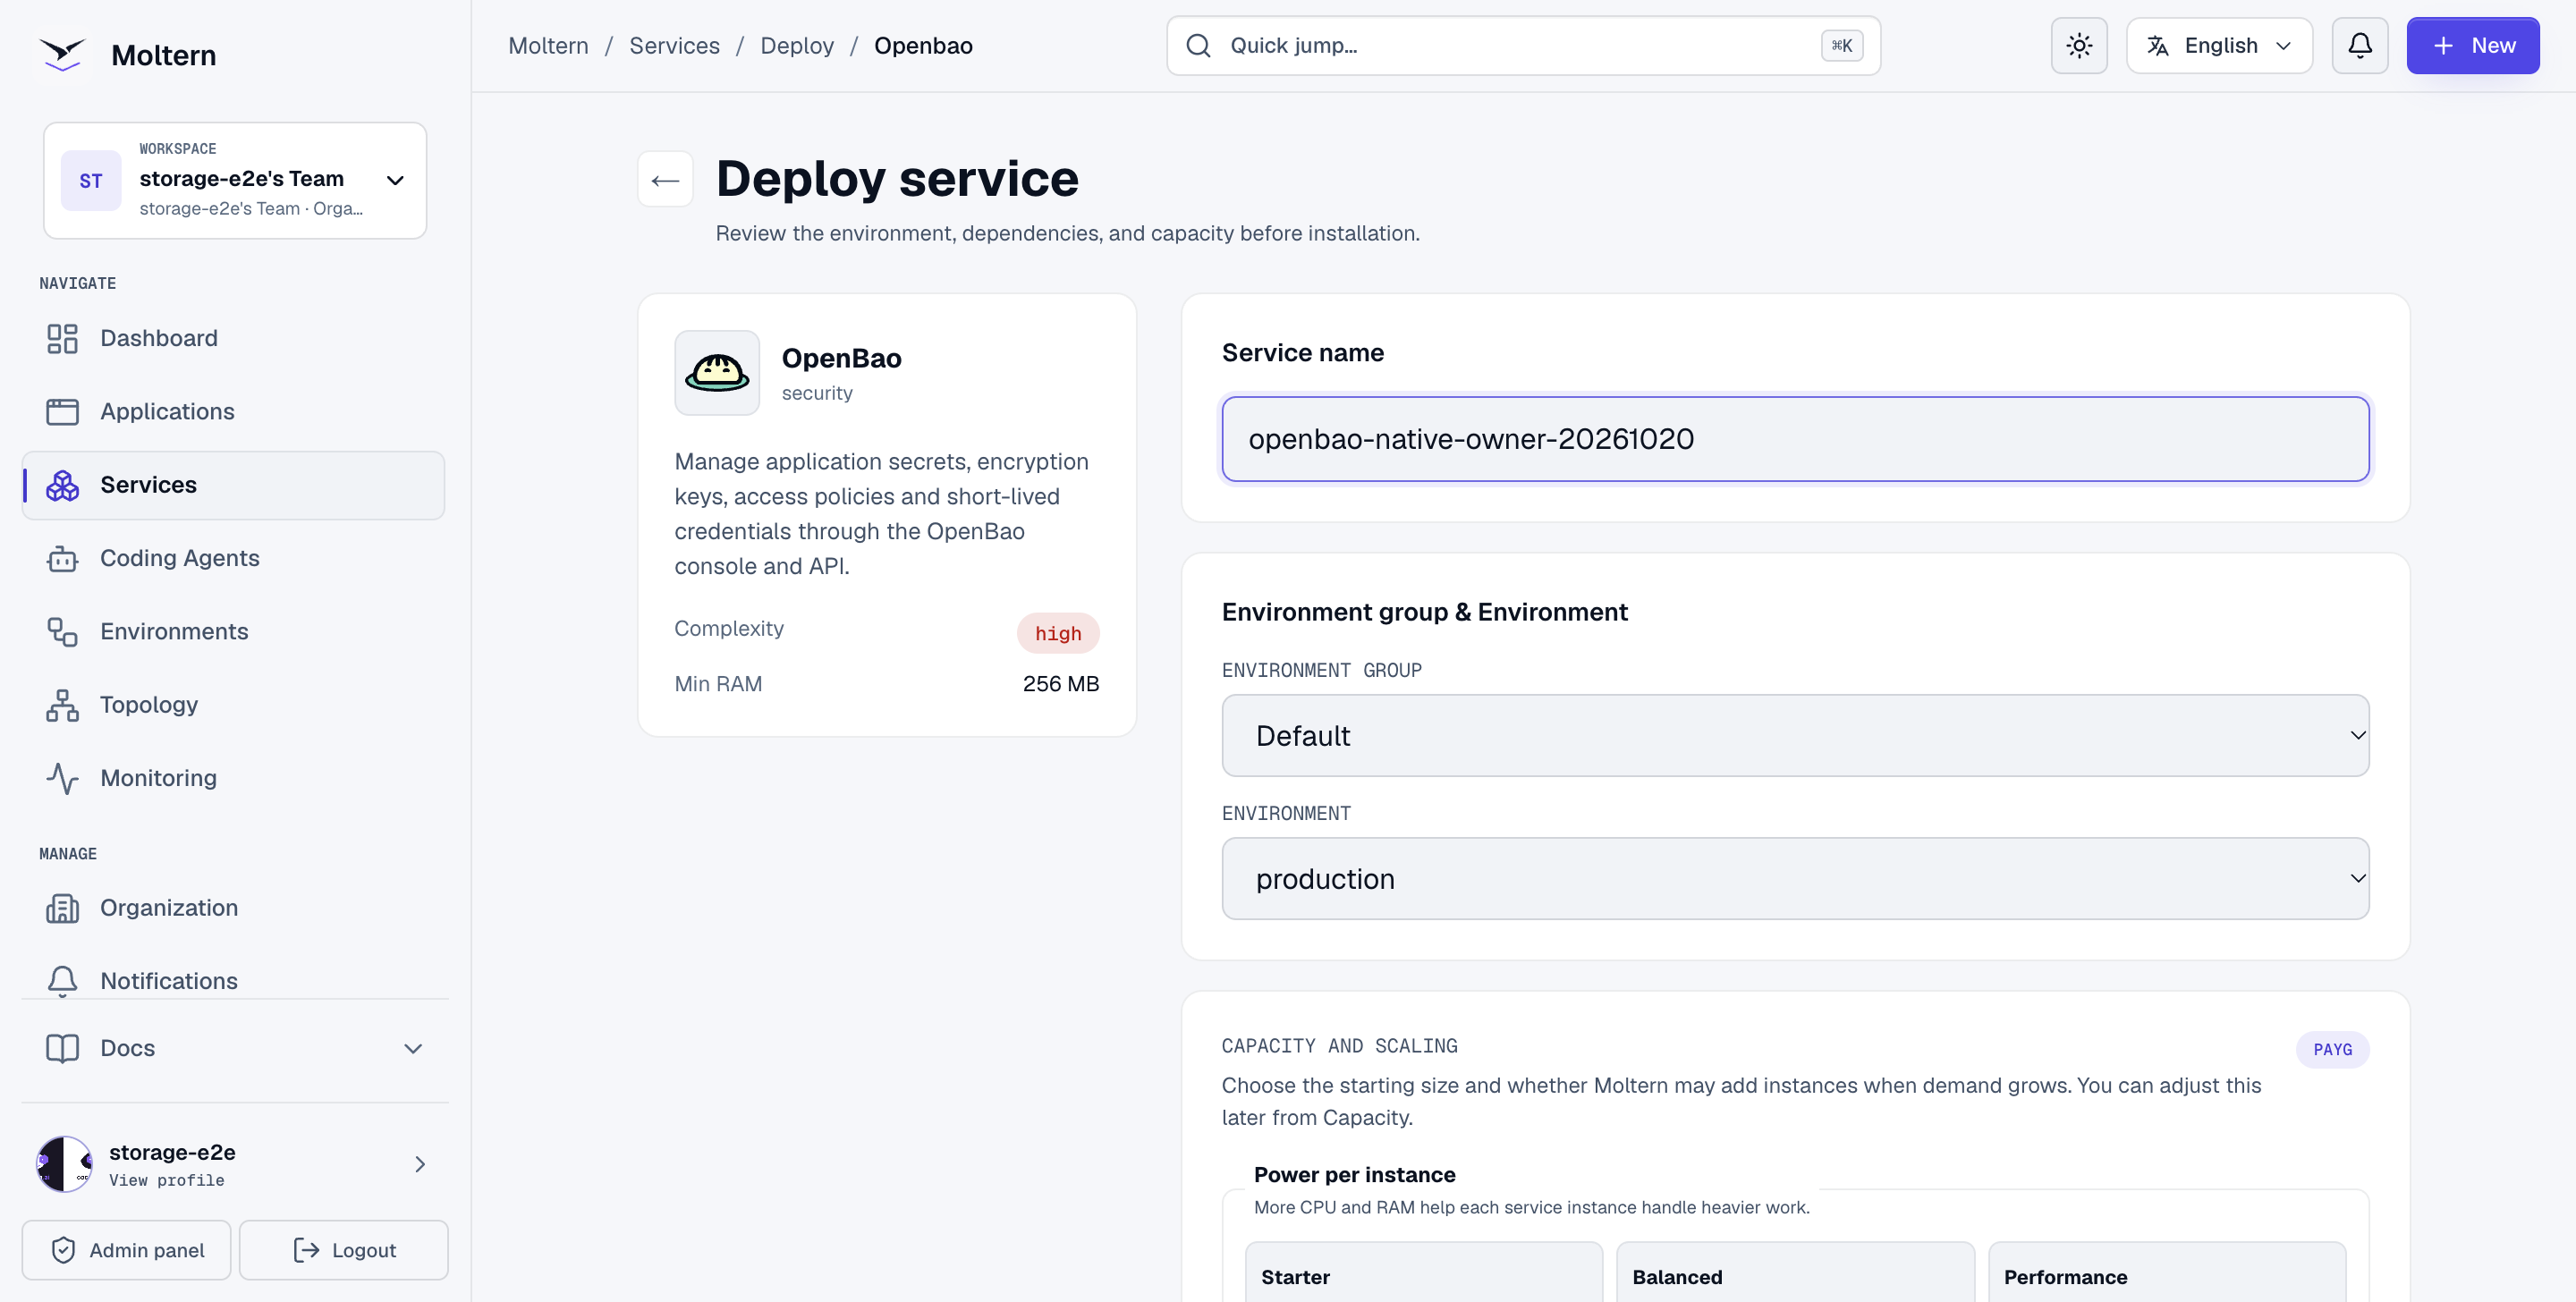Select the Starter power option

(x=1424, y=1272)
